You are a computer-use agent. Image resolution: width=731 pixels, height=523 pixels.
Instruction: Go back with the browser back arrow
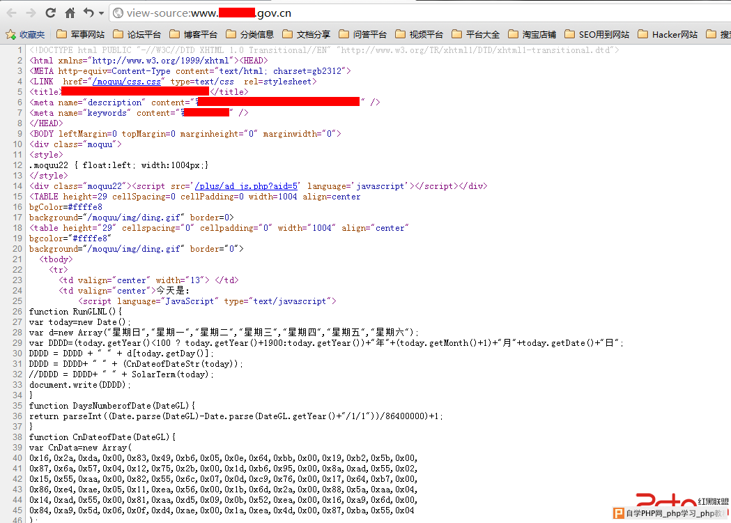(x=12, y=13)
